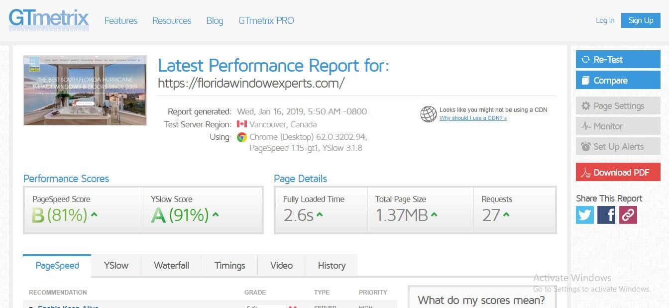Open the Resources menu item

tap(171, 20)
